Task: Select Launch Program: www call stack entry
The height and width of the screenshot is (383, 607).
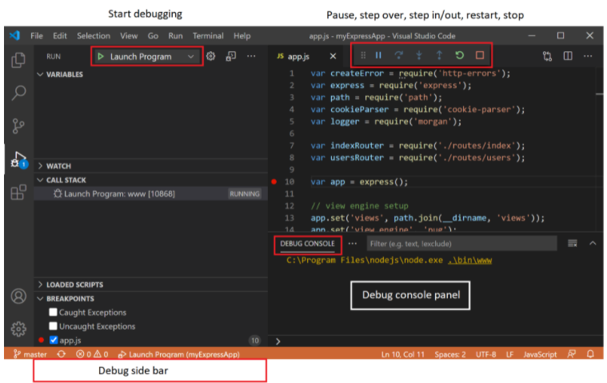Action: (150, 193)
